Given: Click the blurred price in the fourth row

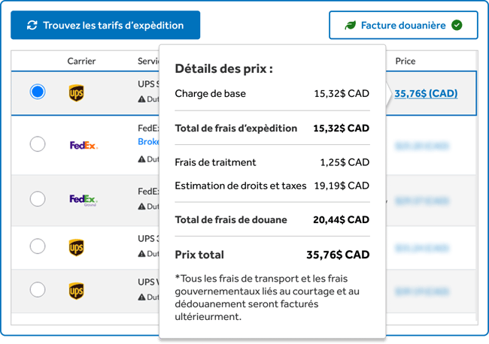Looking at the screenshot, I should [422, 248].
